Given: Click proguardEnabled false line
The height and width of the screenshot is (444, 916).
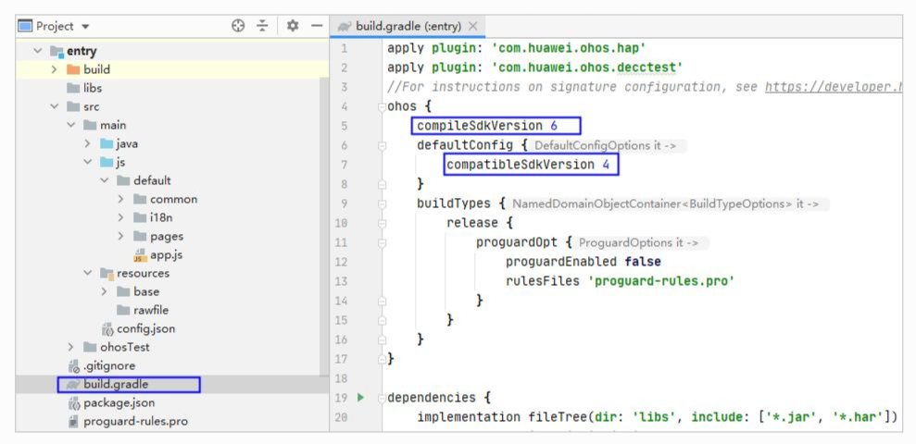Looking at the screenshot, I should 583,262.
